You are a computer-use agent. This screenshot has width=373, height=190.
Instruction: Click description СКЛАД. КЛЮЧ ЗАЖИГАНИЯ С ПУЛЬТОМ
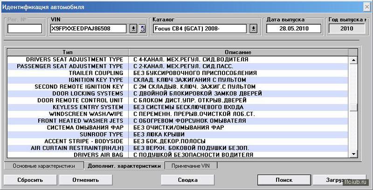click(190, 80)
